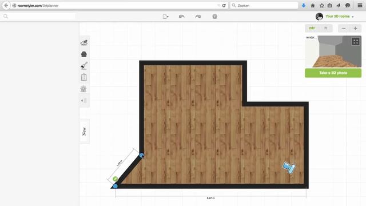
Task: Click the search field in planner header
Action: pos(39,16)
